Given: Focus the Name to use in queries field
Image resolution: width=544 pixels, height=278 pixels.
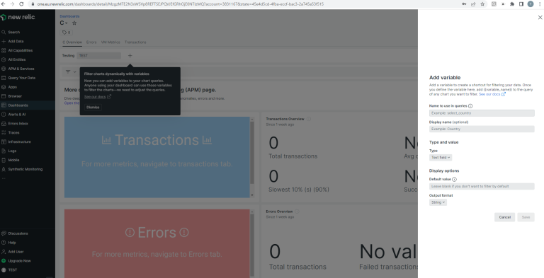Looking at the screenshot, I should tap(482, 113).
